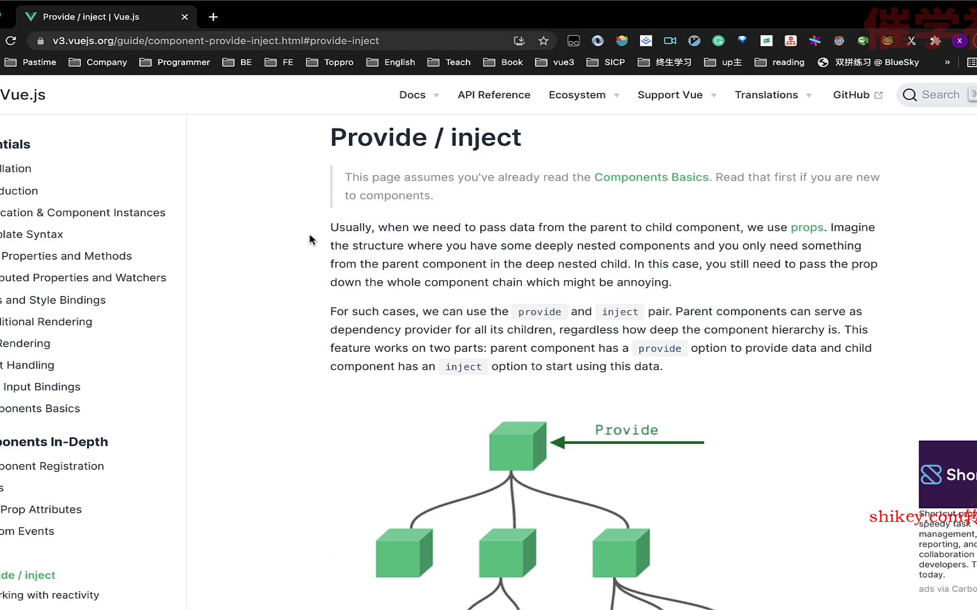
Task: Open the GitHub external link
Action: pos(857,95)
